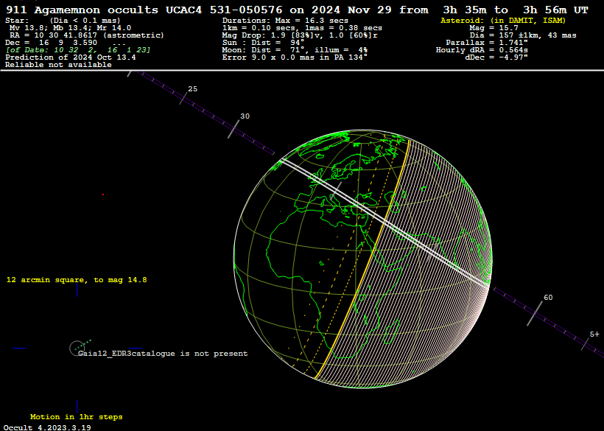Select the 'Sun : Dist = 94°' line

[263, 43]
